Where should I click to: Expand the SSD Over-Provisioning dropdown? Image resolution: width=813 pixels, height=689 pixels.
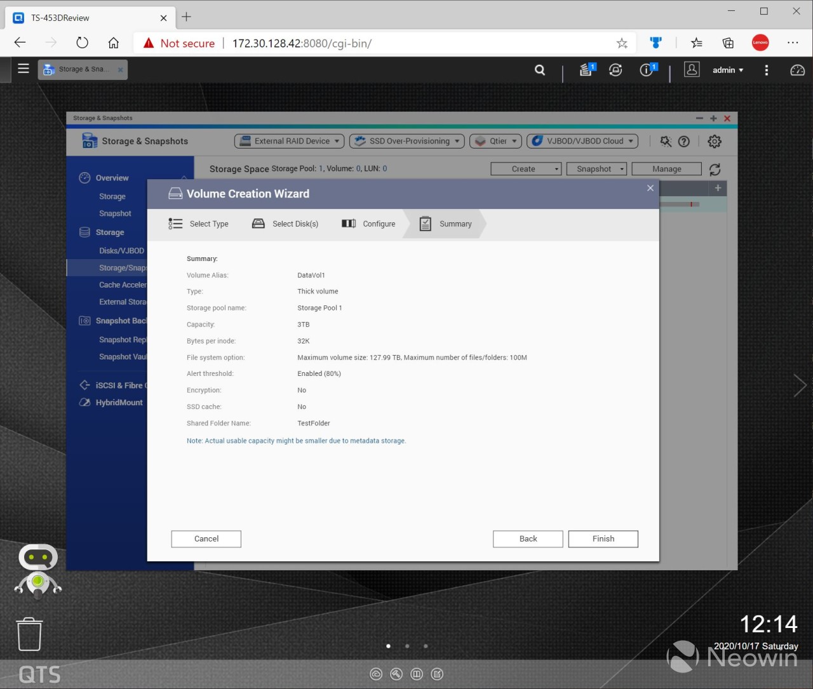point(407,141)
